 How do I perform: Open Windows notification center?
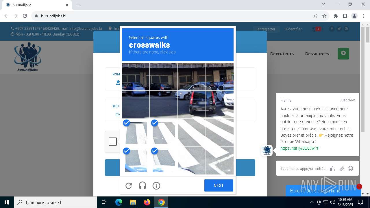click(x=360, y=202)
